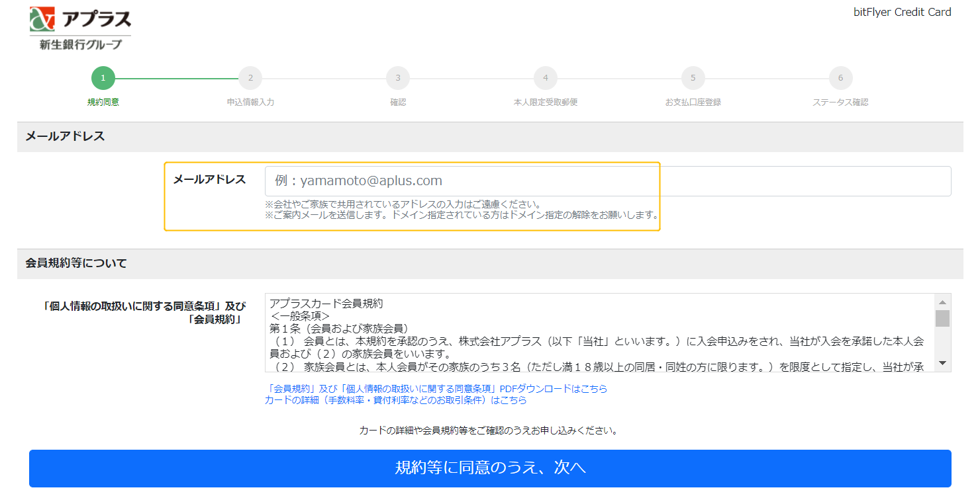Select step 5 circle お支払口座登録
980x496 pixels.
pyautogui.click(x=693, y=79)
